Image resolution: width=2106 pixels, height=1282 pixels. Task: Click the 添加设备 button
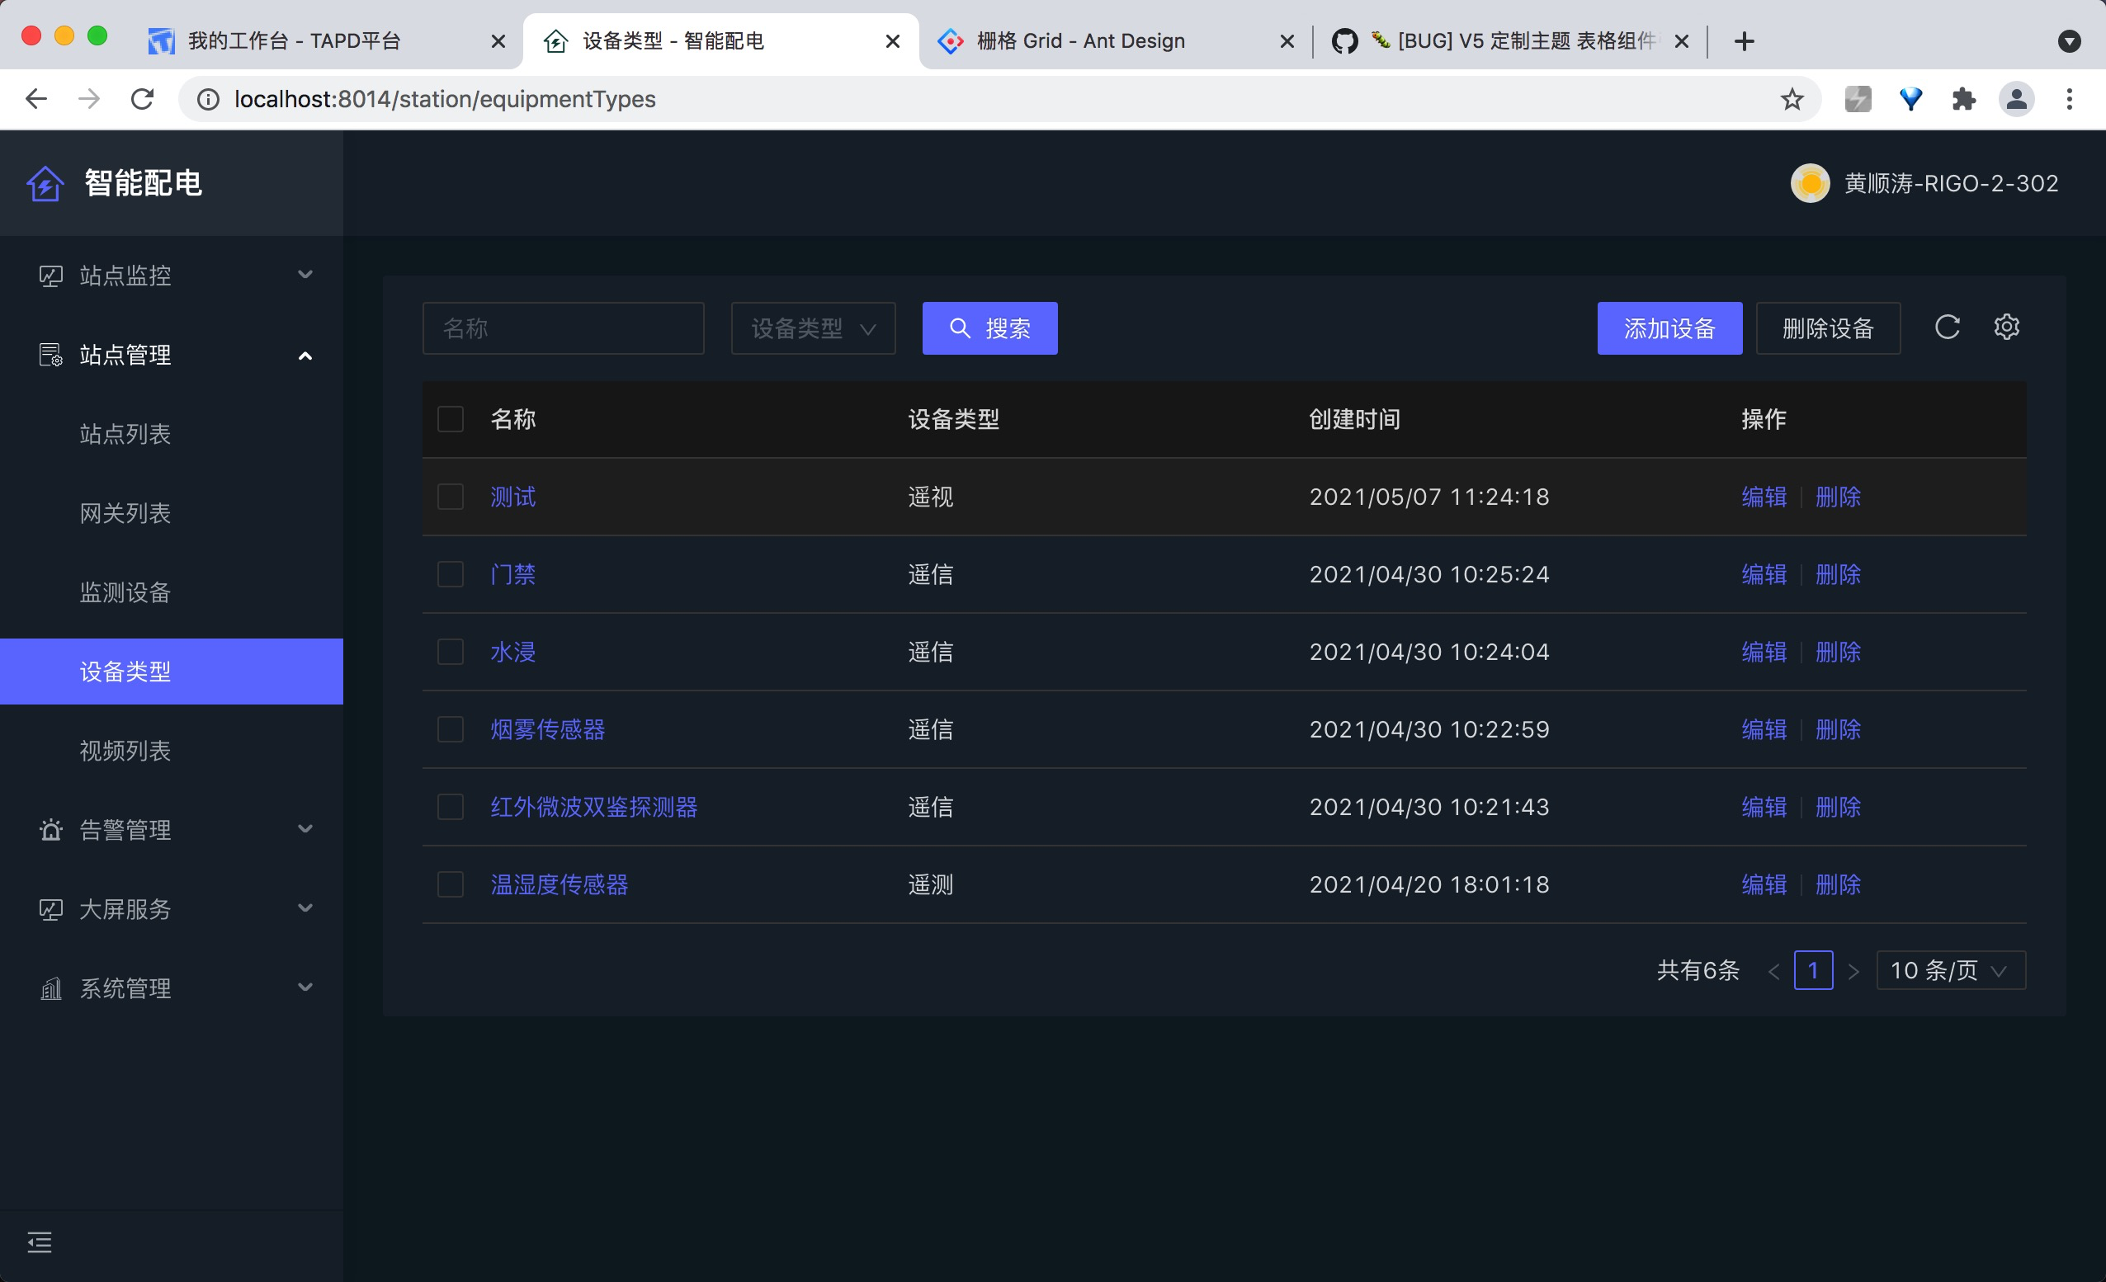coord(1669,328)
